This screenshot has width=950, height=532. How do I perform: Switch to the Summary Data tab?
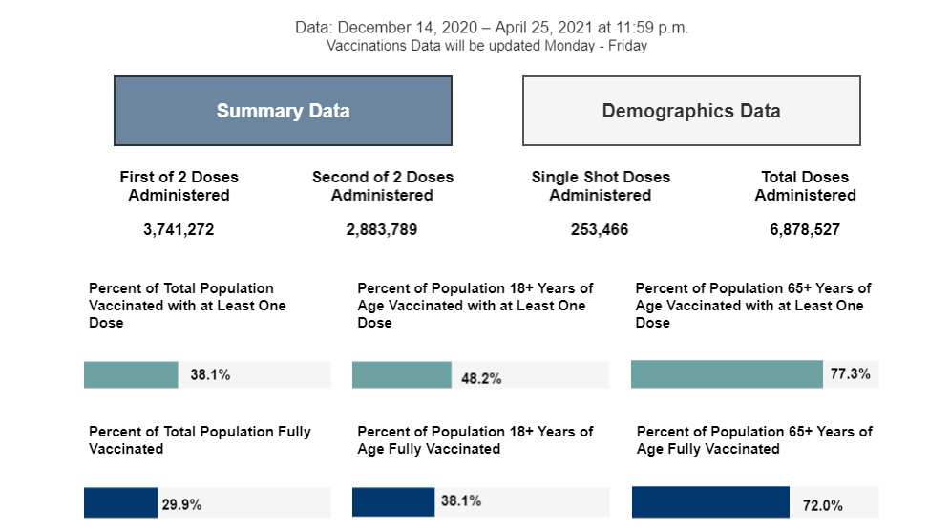[x=283, y=111]
